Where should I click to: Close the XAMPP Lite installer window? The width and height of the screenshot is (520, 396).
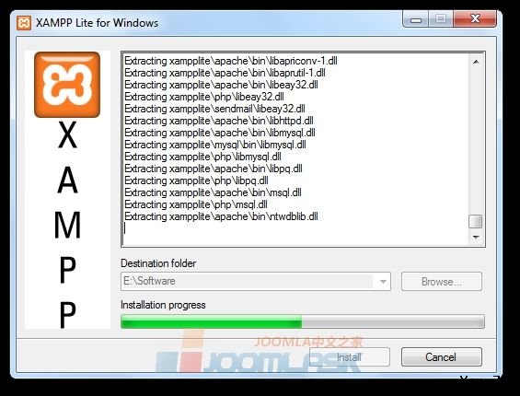coord(475,19)
